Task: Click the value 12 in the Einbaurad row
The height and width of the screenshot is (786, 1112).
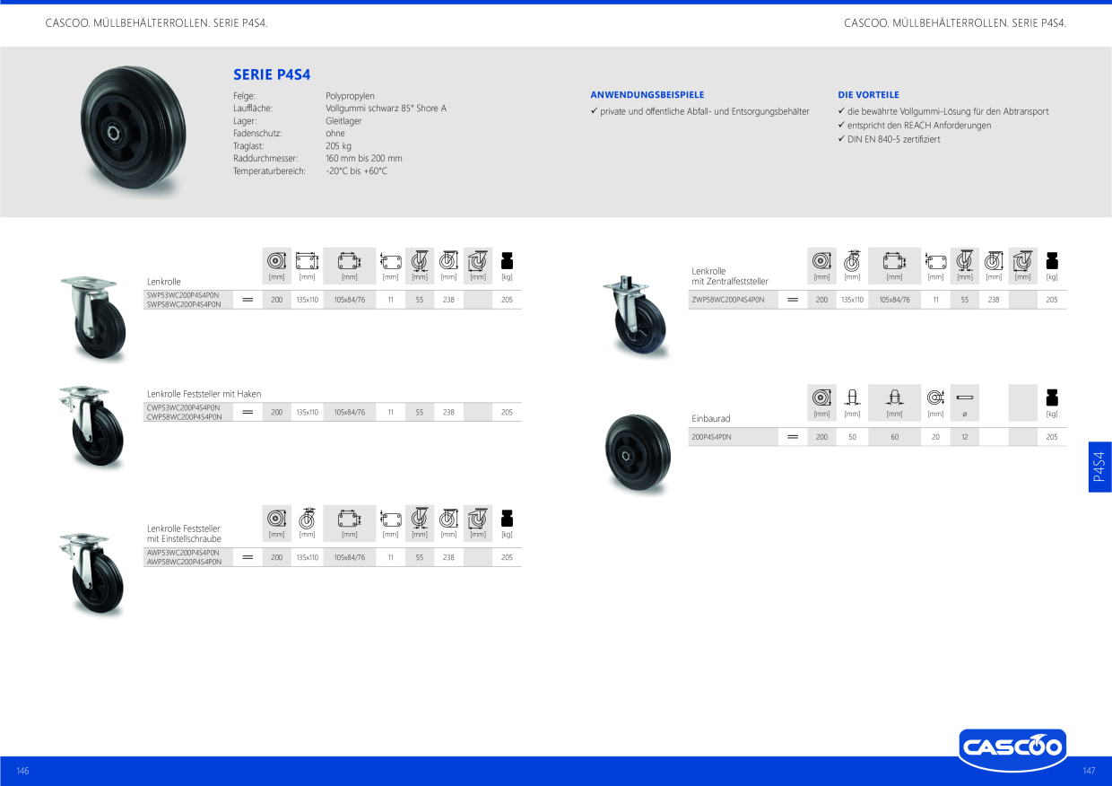Action: click(965, 437)
